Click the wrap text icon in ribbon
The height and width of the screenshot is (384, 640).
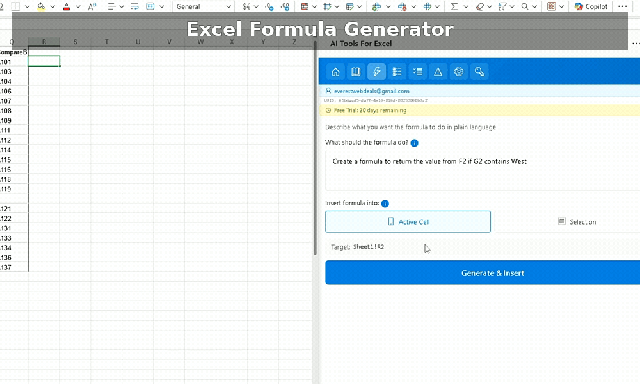(x=134, y=6)
